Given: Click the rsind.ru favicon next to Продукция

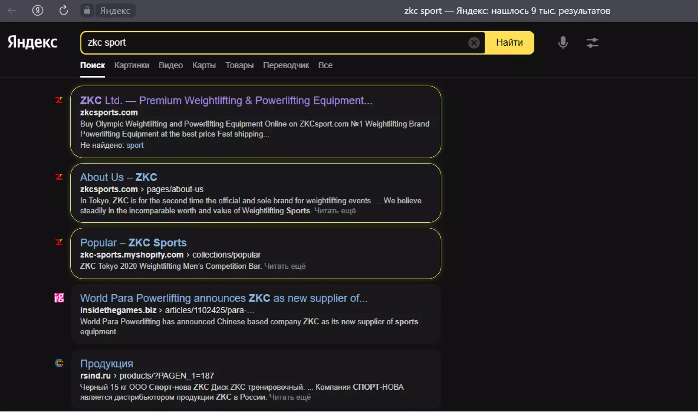Looking at the screenshot, I should 59,363.
